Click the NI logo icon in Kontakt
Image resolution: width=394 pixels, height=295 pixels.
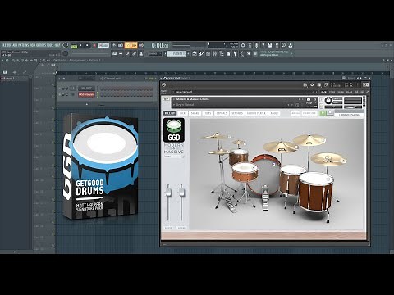coord(365,85)
